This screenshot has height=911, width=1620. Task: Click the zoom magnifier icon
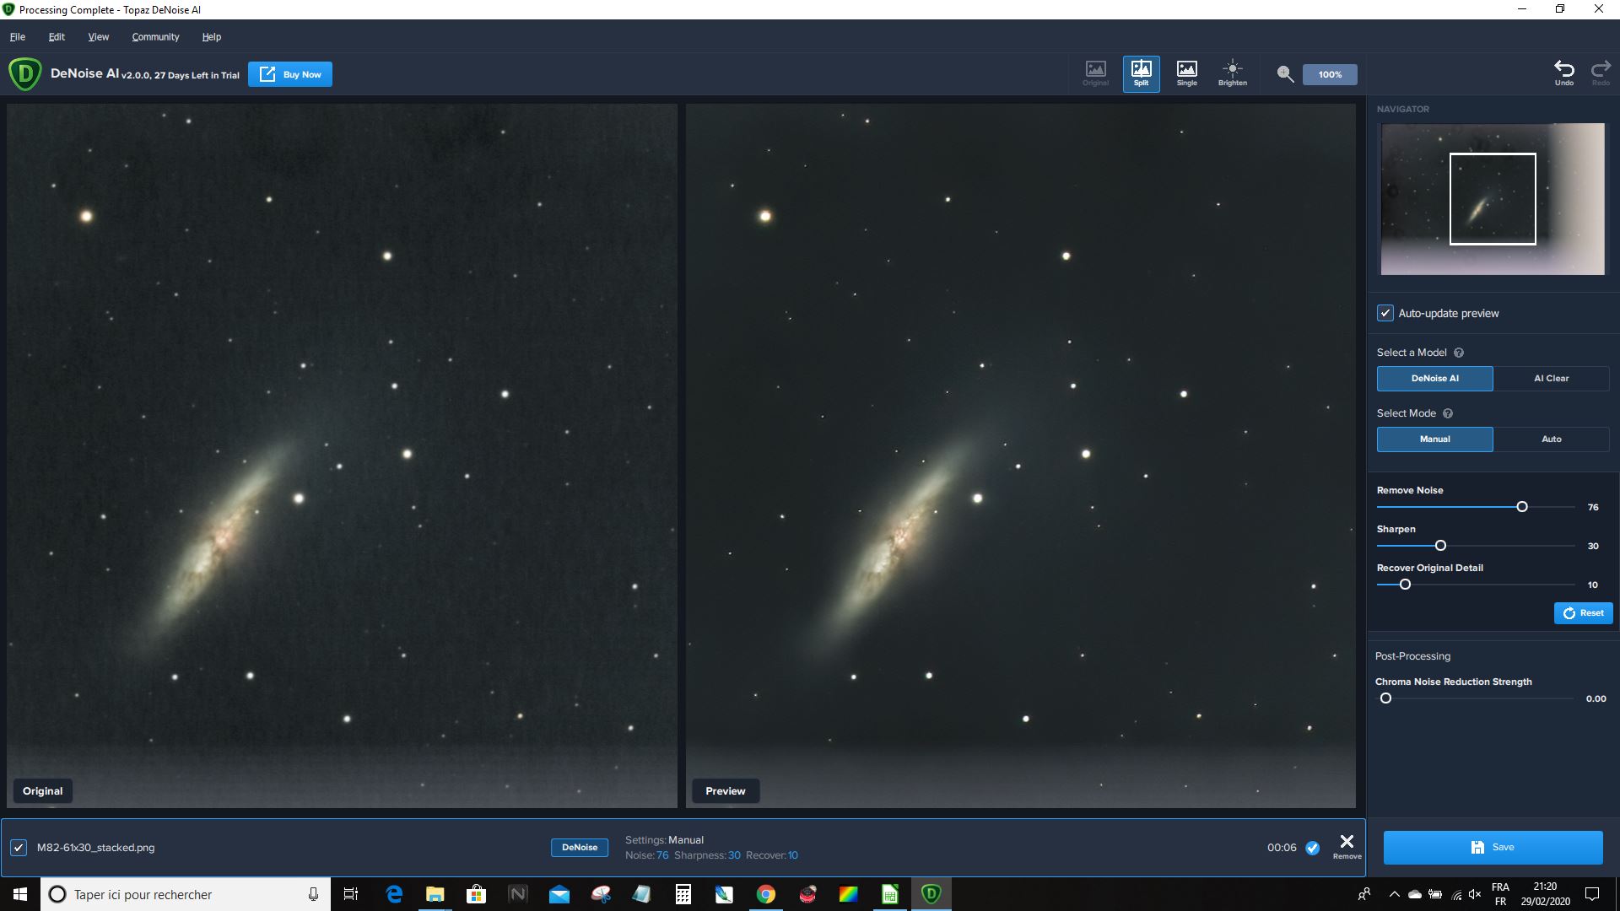coord(1285,74)
